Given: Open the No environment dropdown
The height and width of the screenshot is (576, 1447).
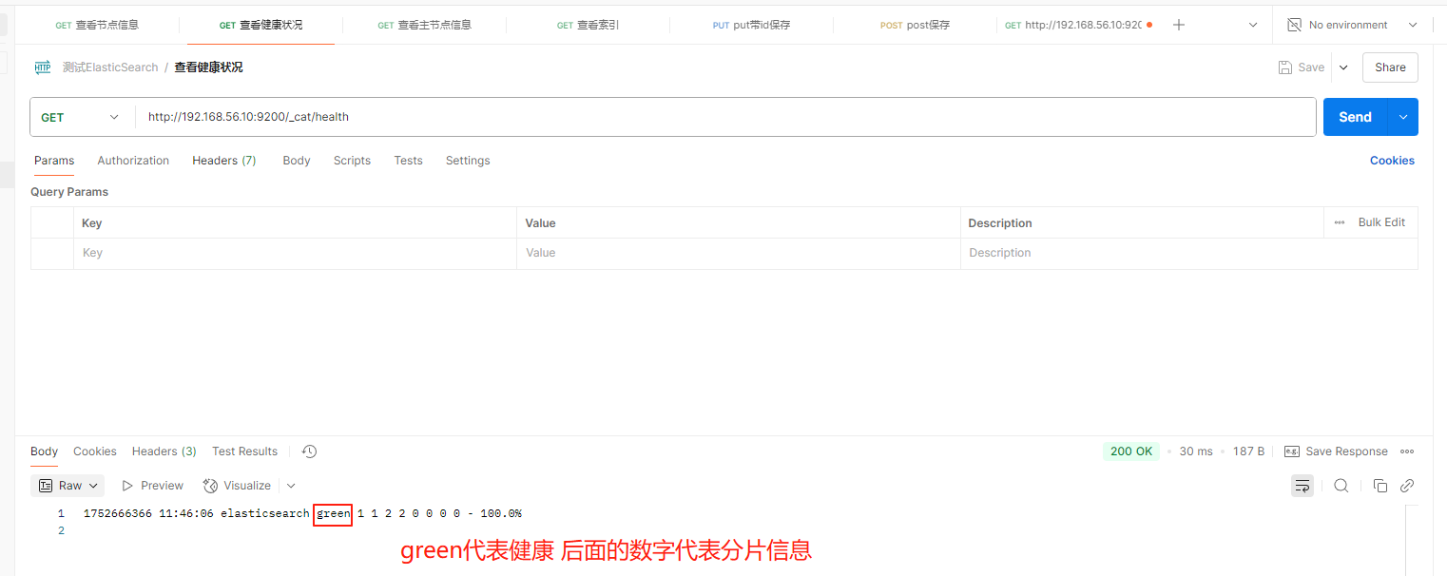Looking at the screenshot, I should 1352,25.
